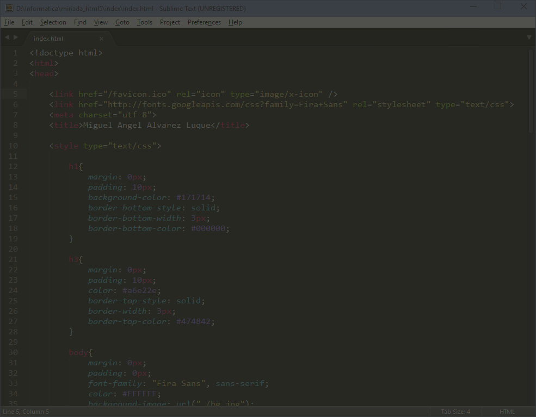Image resolution: width=536 pixels, height=417 pixels.
Task: Open the Edit menu
Action: 27,22
